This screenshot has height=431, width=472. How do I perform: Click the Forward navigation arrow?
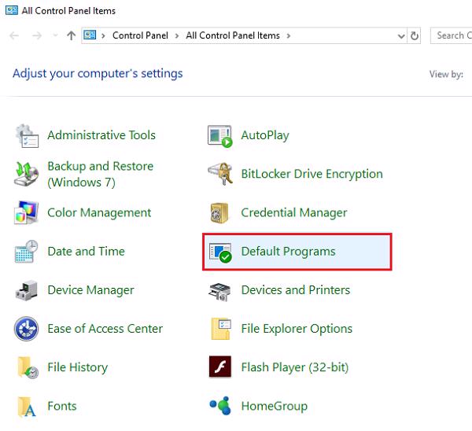(37, 36)
